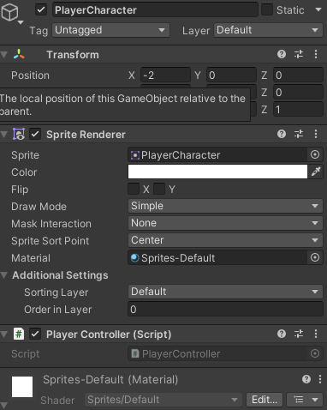The width and height of the screenshot is (327, 410).
Task: Click the Sprites-Default material field
Action: 217,257
